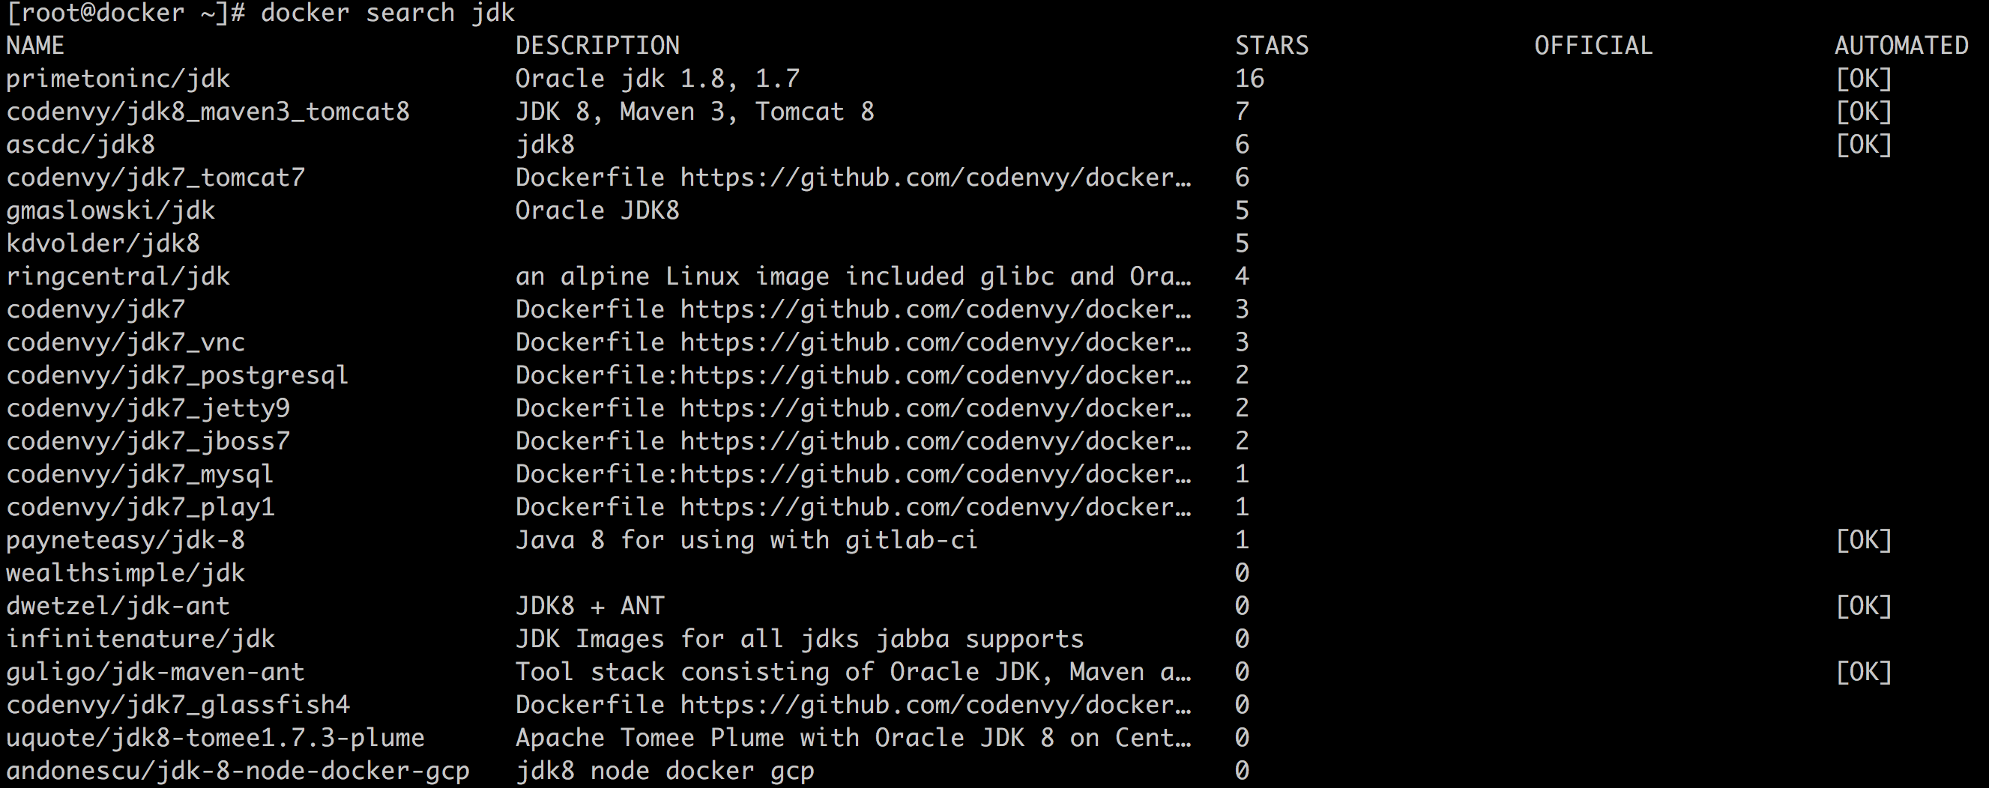
Task: Click the DESCRIPTION column header
Action: 597,46
